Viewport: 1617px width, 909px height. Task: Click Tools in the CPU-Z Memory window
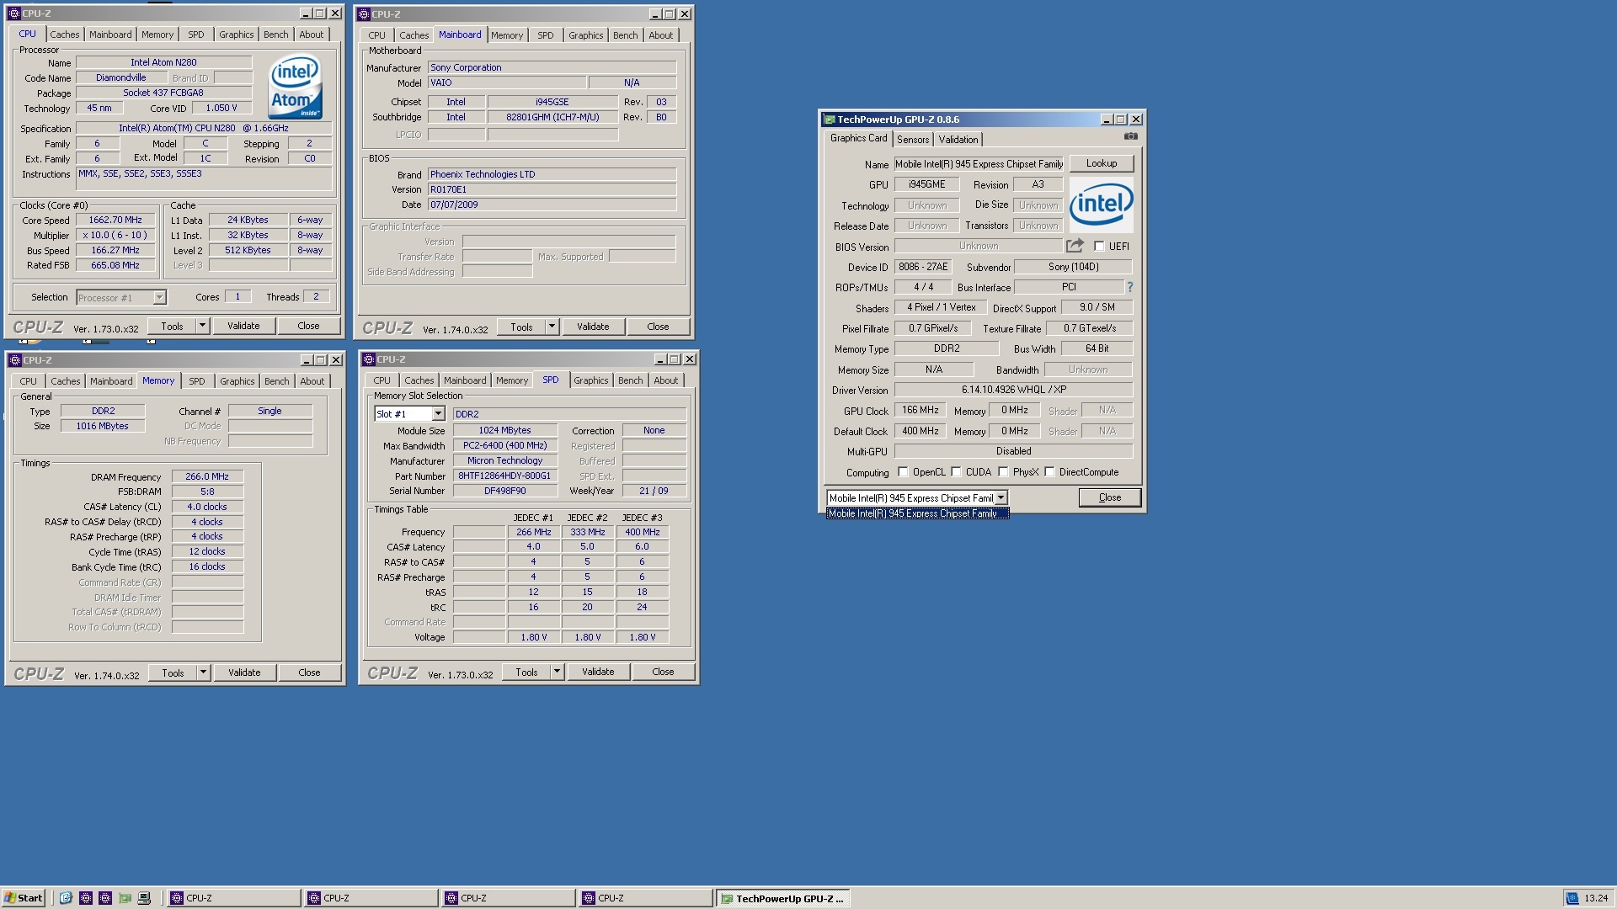[x=173, y=672]
